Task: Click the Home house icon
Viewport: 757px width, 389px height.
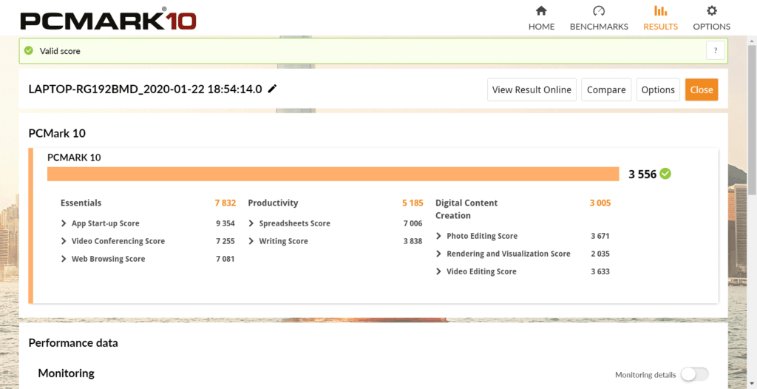Action: (x=541, y=11)
